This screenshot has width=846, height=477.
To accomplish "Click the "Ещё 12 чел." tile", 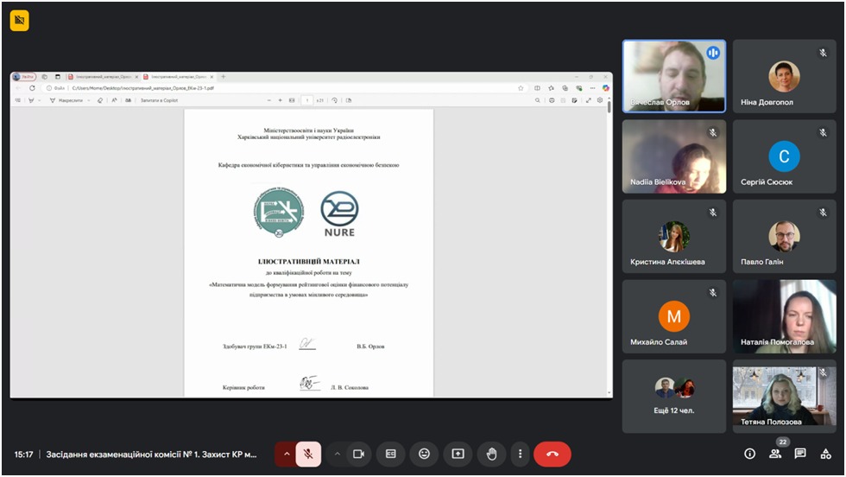I will click(x=674, y=396).
